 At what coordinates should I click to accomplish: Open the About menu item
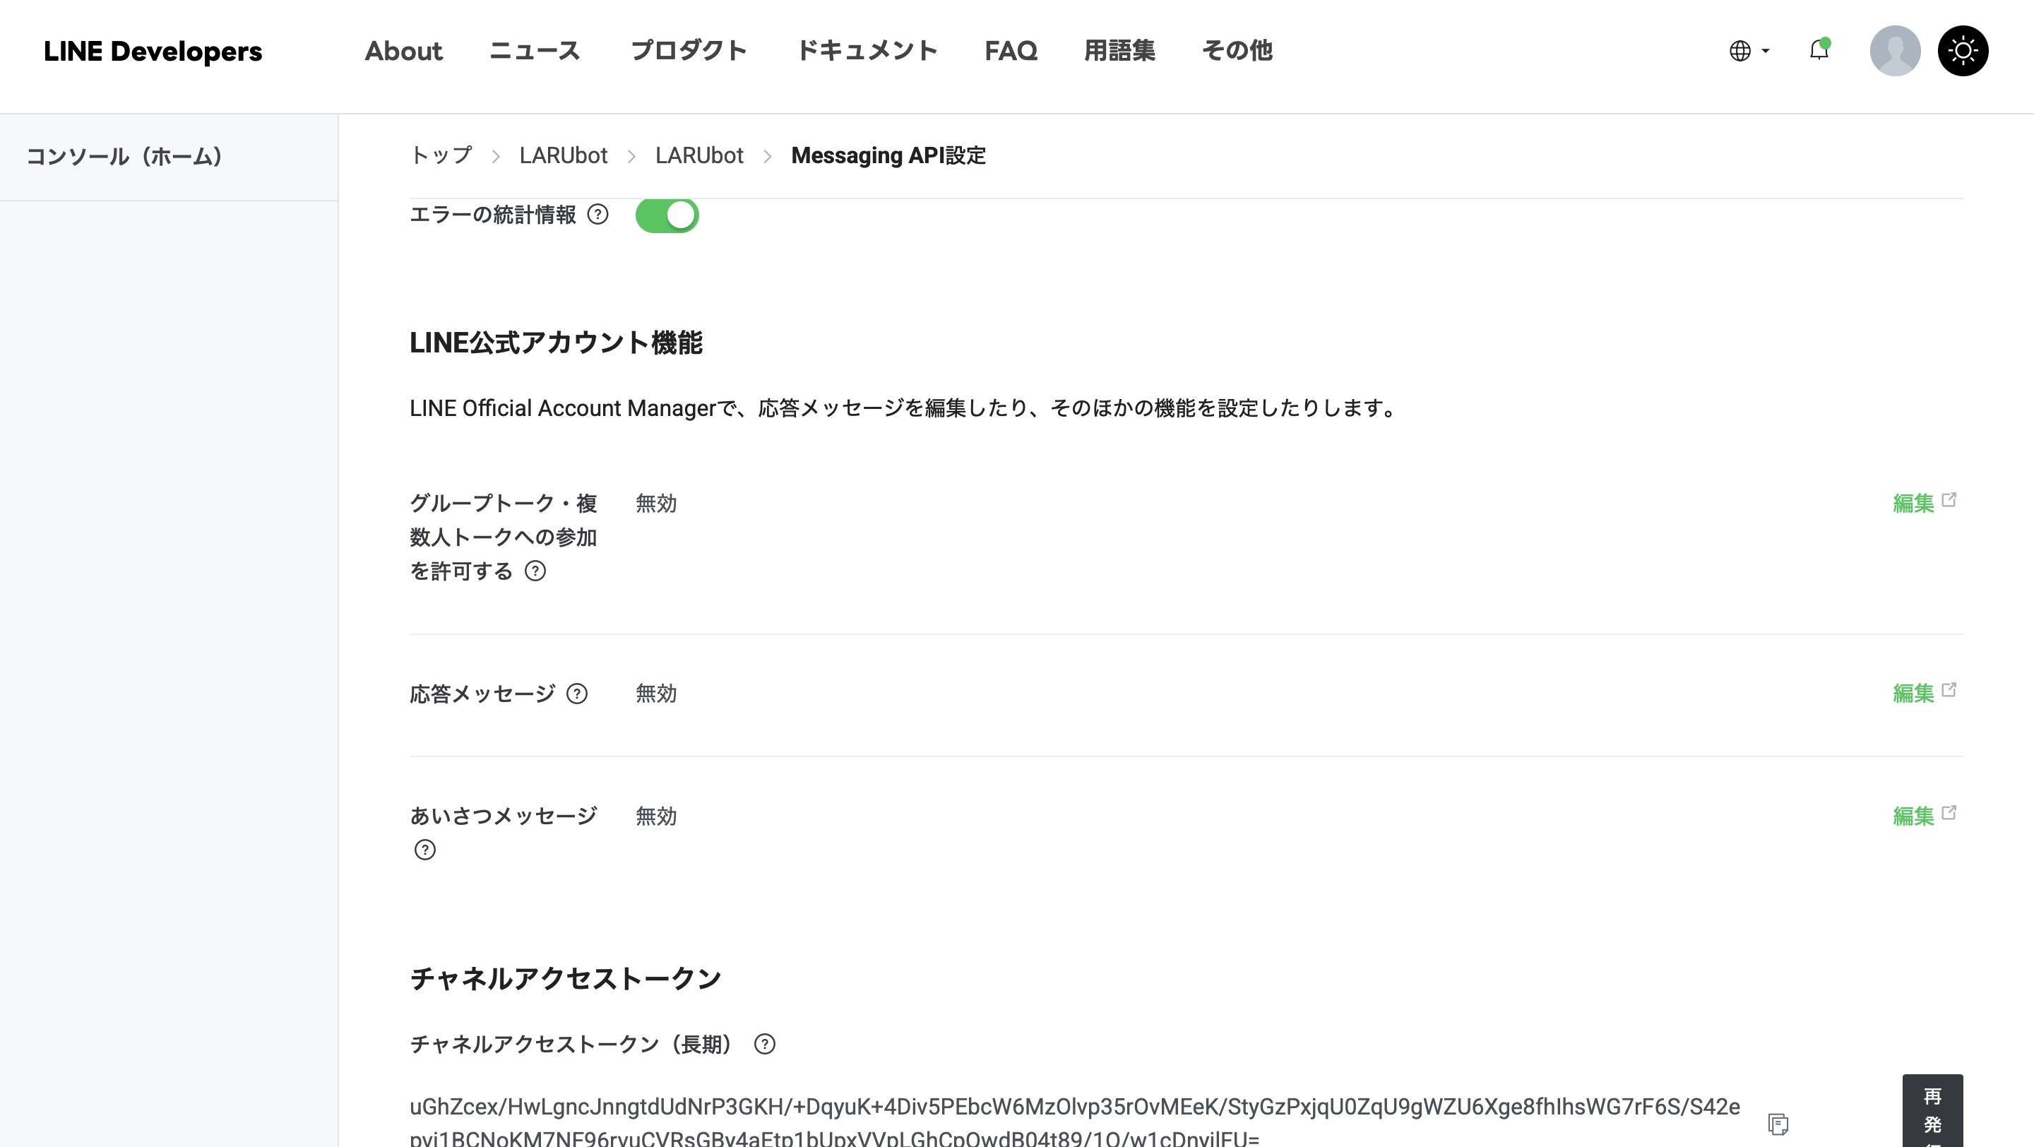(x=403, y=51)
